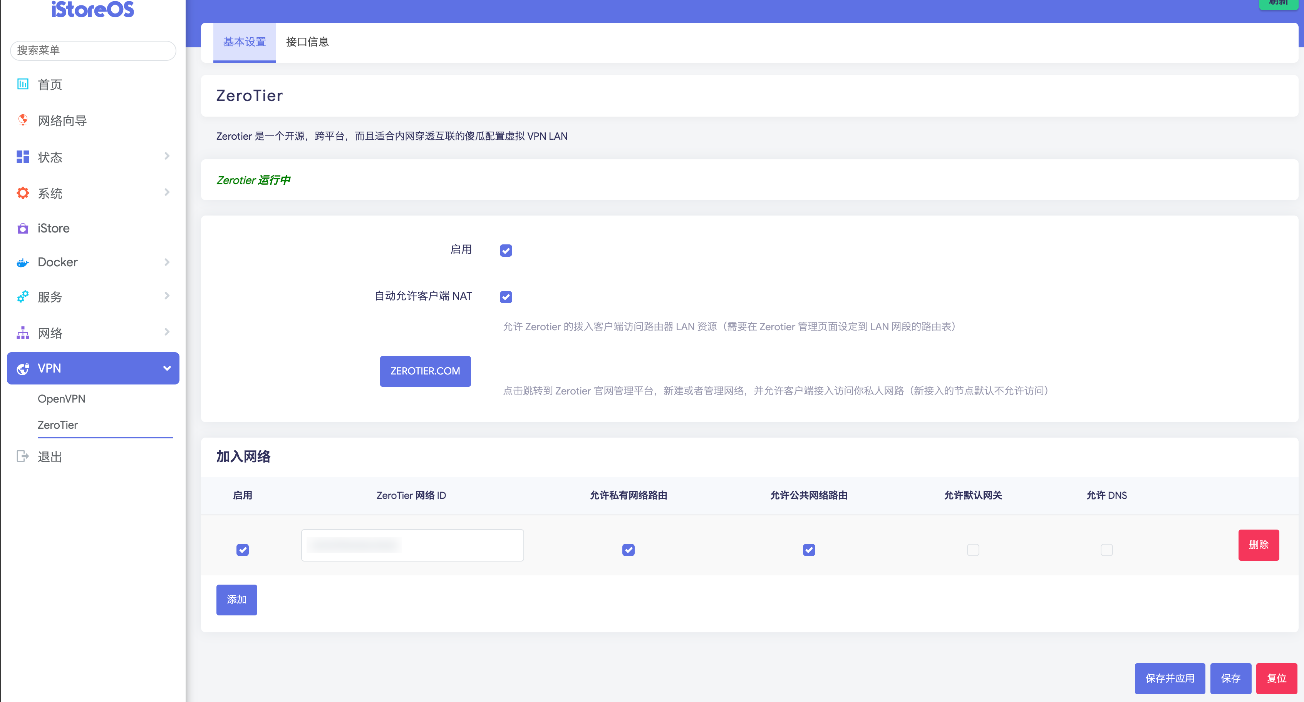Open OpenVPN submenu item
This screenshot has width=1304, height=702.
61,399
